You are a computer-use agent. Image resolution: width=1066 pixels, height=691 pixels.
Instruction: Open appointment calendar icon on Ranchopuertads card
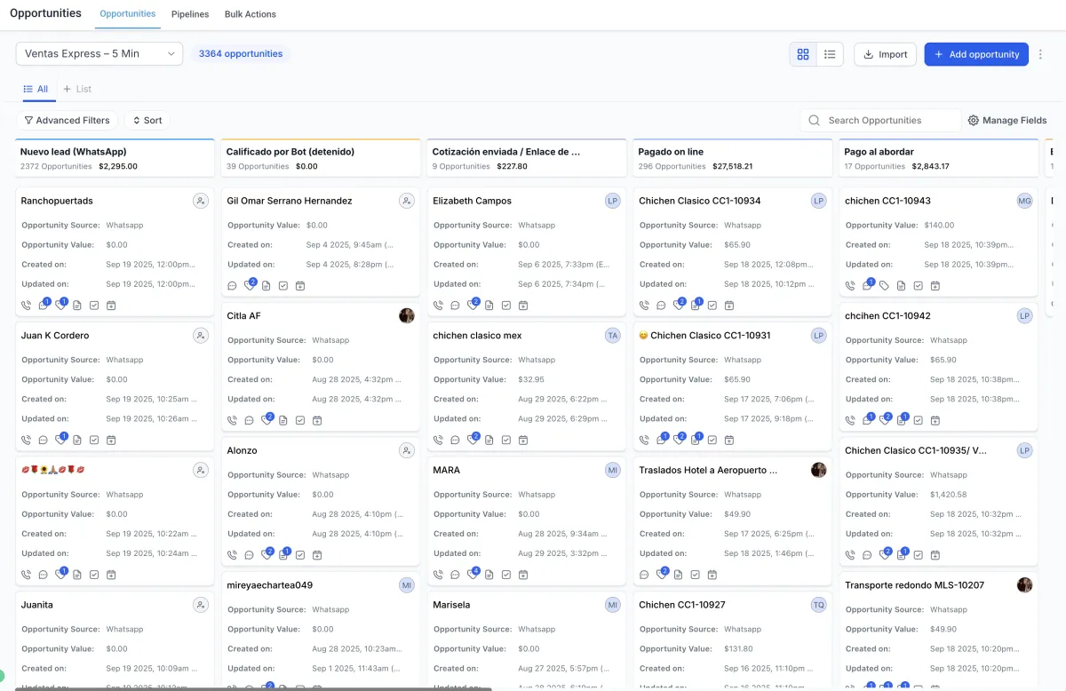111,305
